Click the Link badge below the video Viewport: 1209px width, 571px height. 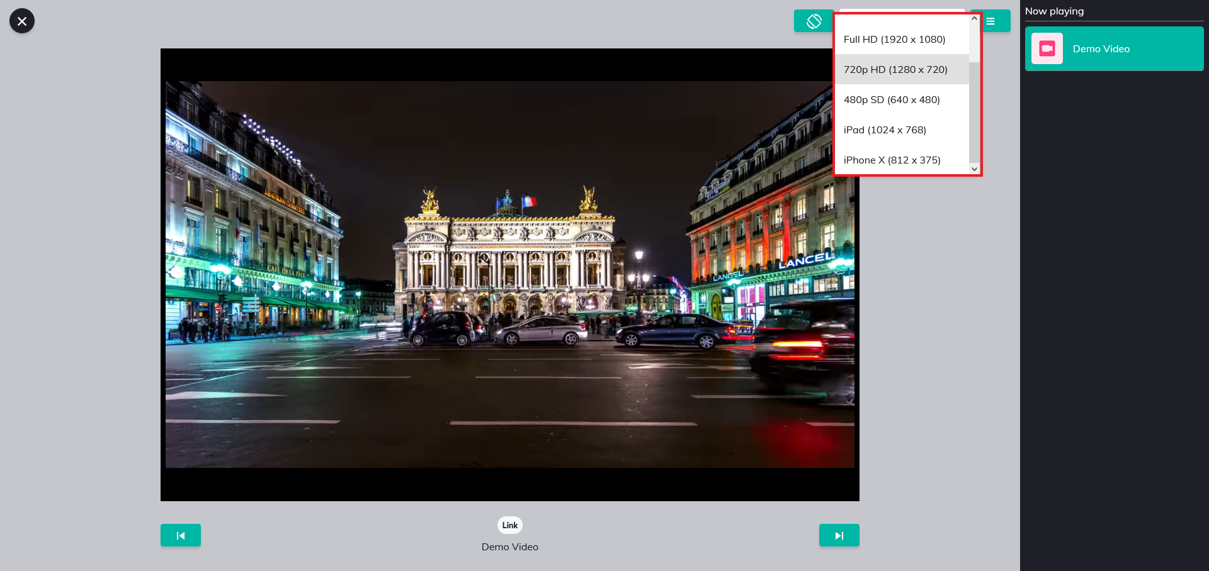(x=509, y=525)
